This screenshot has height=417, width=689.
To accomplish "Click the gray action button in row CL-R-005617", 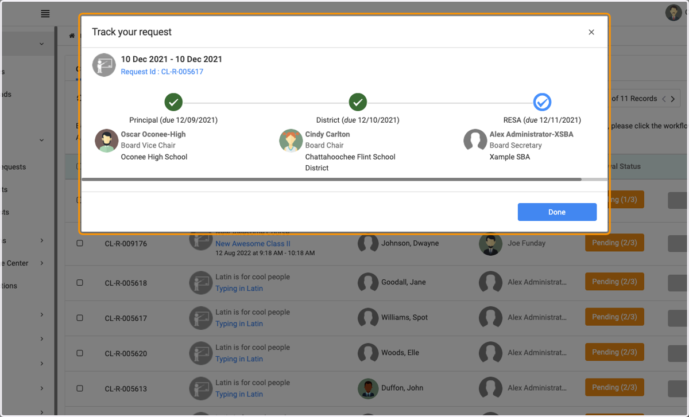I will pos(678,317).
